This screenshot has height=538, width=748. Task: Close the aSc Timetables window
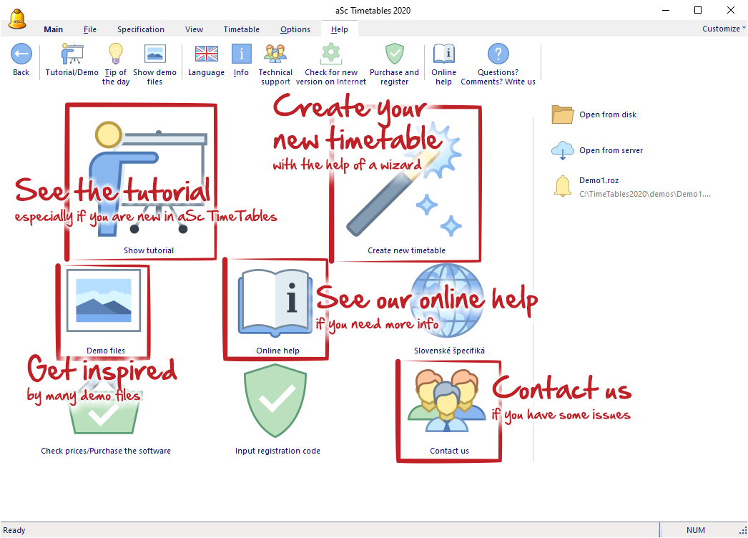[x=730, y=10]
